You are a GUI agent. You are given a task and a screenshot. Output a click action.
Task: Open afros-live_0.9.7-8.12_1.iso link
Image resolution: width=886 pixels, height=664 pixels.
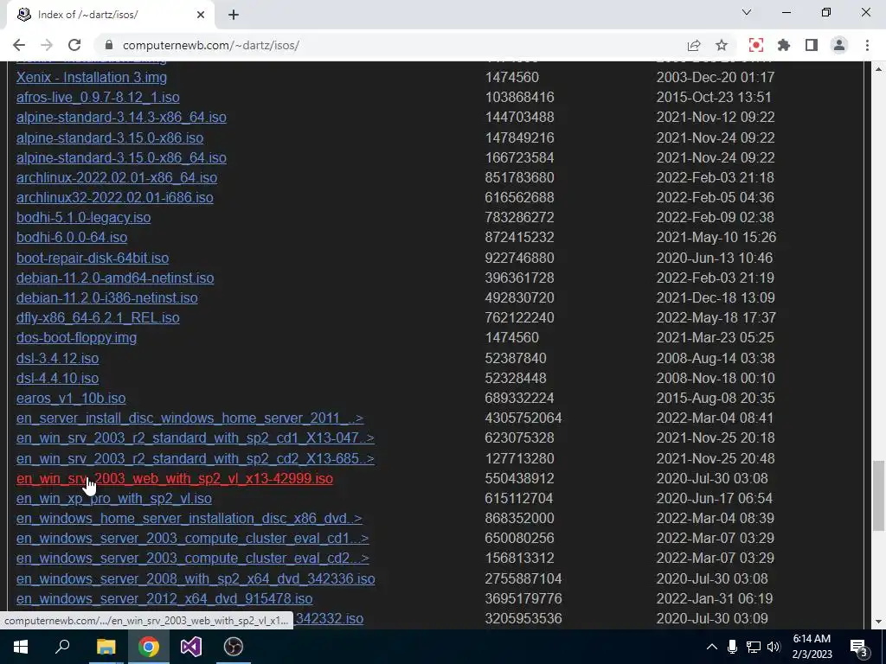98,97
